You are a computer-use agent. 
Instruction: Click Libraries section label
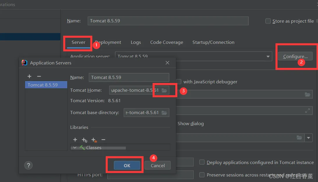79,127
